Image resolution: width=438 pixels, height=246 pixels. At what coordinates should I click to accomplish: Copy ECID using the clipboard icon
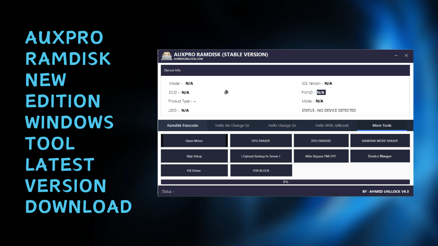pyautogui.click(x=226, y=92)
